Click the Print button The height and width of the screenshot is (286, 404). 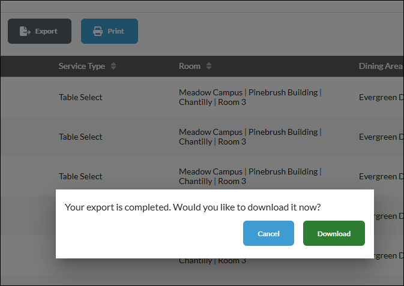(x=109, y=31)
